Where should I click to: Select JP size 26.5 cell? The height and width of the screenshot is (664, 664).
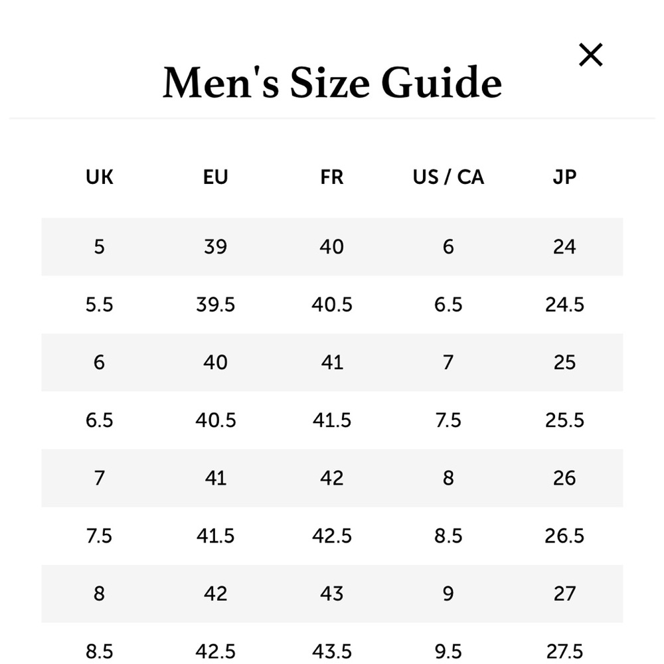[x=564, y=536]
